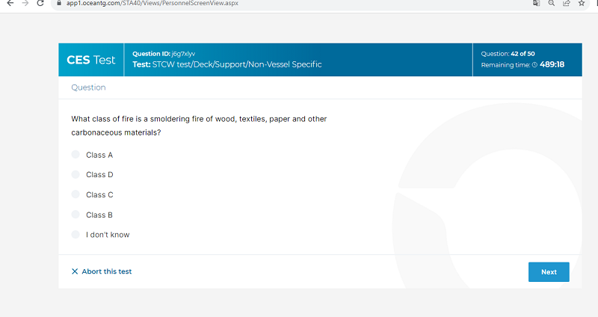Click the Question section heading
The height and width of the screenshot is (317, 598).
click(x=88, y=87)
